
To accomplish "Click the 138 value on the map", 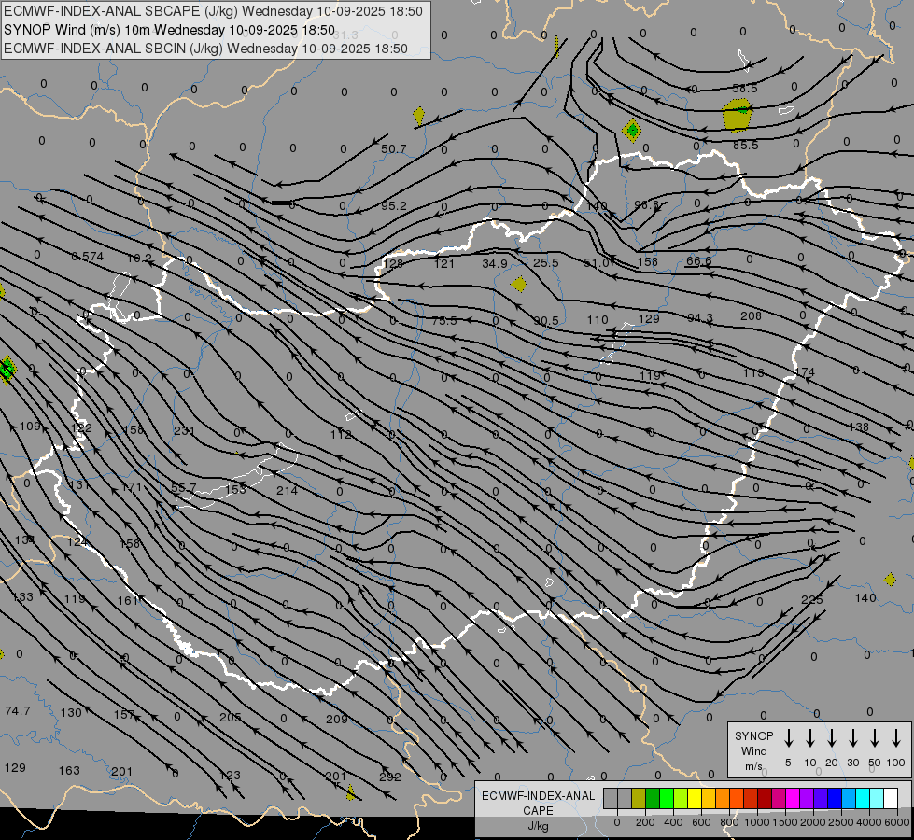I will click(858, 427).
